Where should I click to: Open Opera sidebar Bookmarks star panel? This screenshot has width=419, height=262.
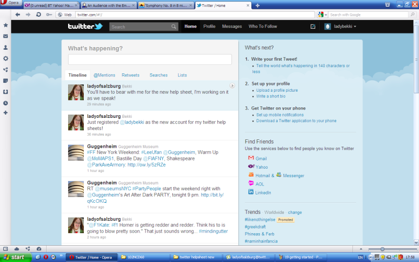tap(5, 25)
